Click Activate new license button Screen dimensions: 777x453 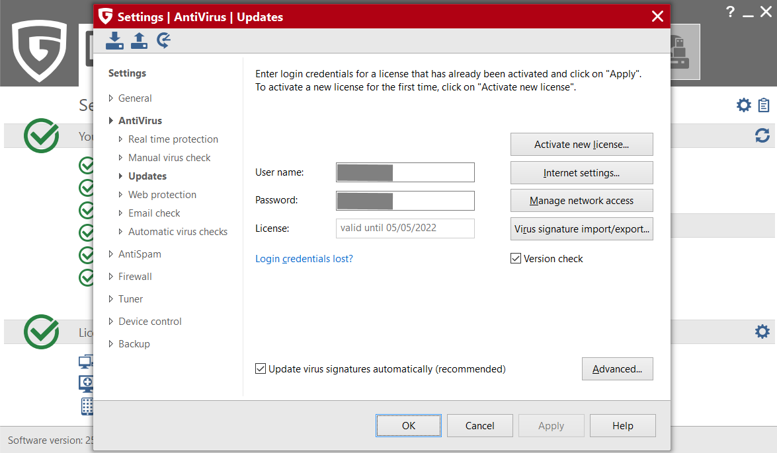tap(582, 144)
